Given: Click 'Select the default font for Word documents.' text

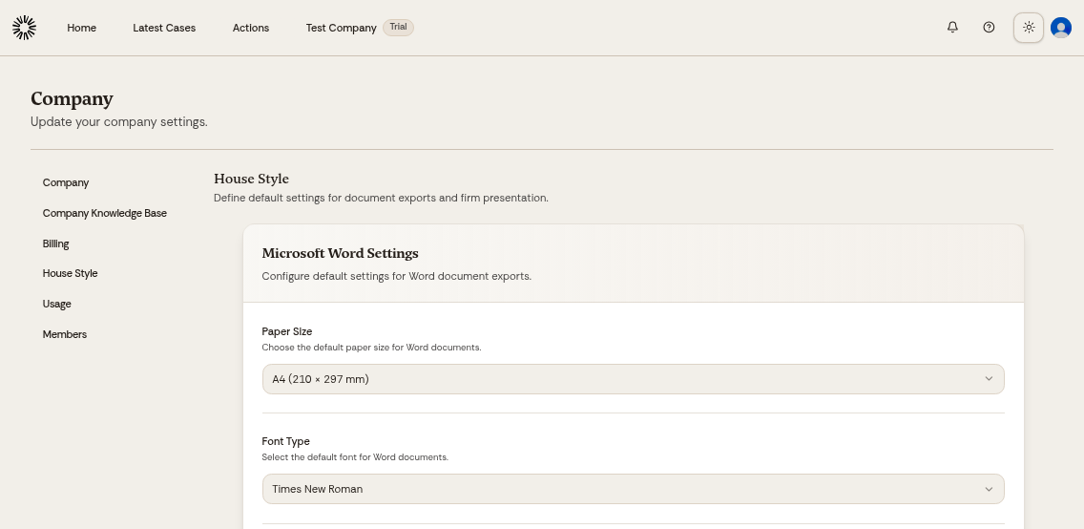Looking at the screenshot, I should coord(355,457).
